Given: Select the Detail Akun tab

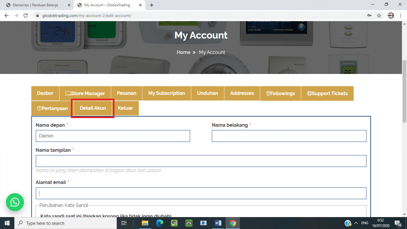Looking at the screenshot, I should click(x=93, y=108).
